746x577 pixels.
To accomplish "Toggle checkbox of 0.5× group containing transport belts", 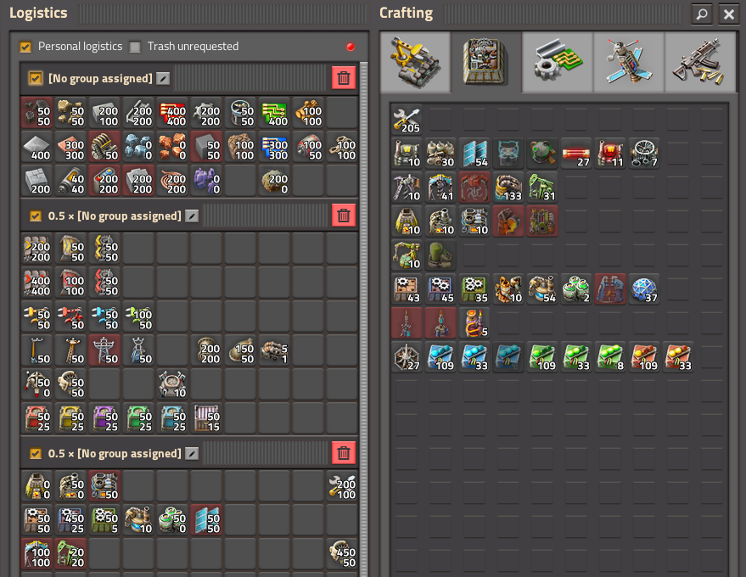I will tap(35, 216).
